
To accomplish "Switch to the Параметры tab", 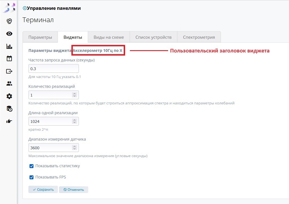I will click(40, 37).
